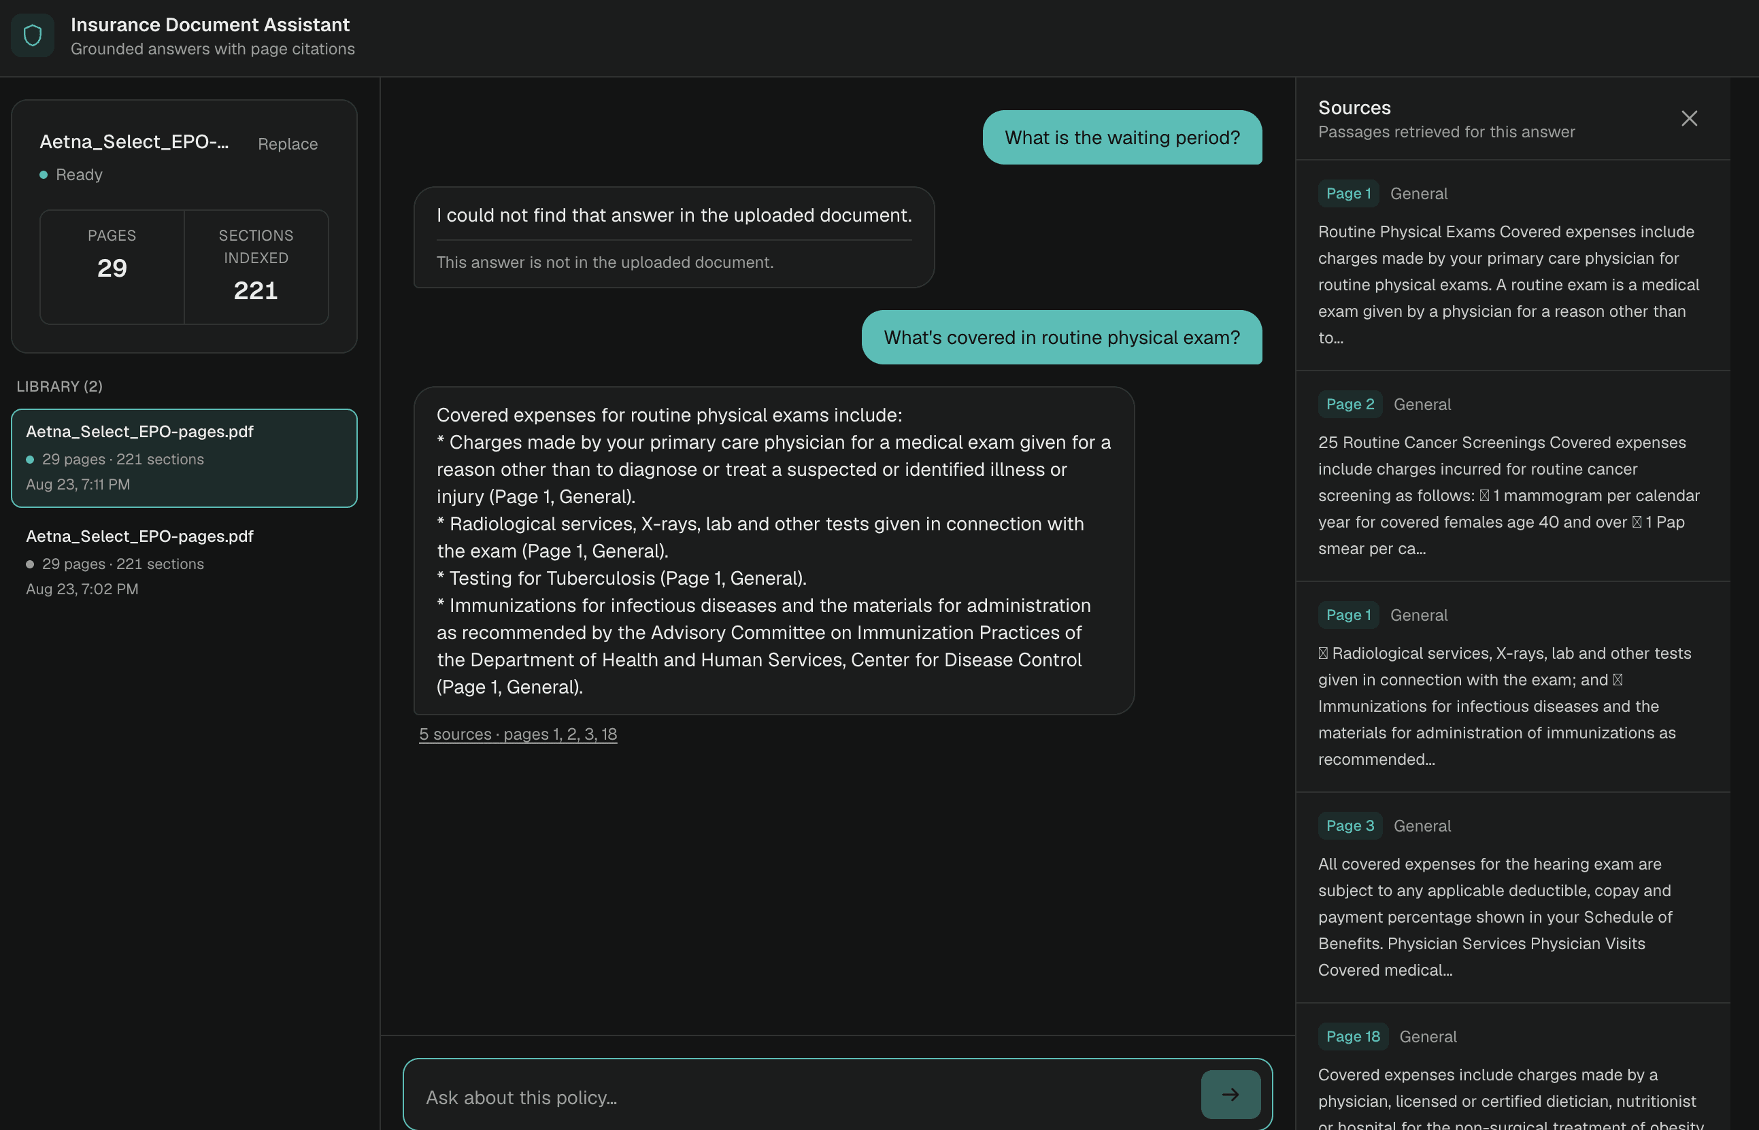The image size is (1759, 1130).
Task: Click the 'Sources' panel heading
Action: click(1354, 108)
